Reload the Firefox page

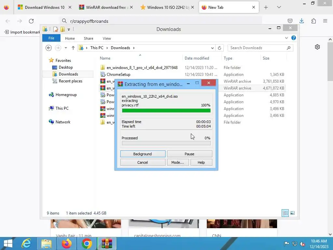[31, 21]
